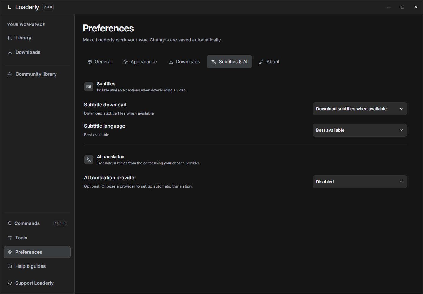Click the Commands magnifier icon
The height and width of the screenshot is (294, 423).
[x=10, y=223]
